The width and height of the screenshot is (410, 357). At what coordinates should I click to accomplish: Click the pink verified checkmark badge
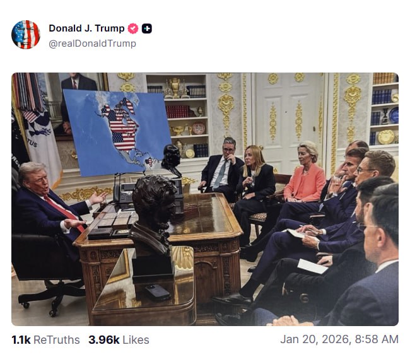point(133,28)
